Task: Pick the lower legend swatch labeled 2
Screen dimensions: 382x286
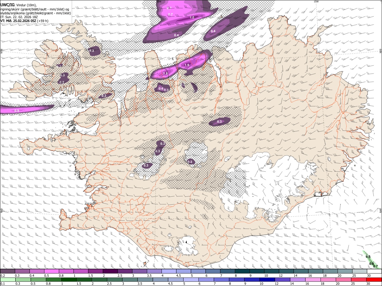Action: [x=99, y=280]
